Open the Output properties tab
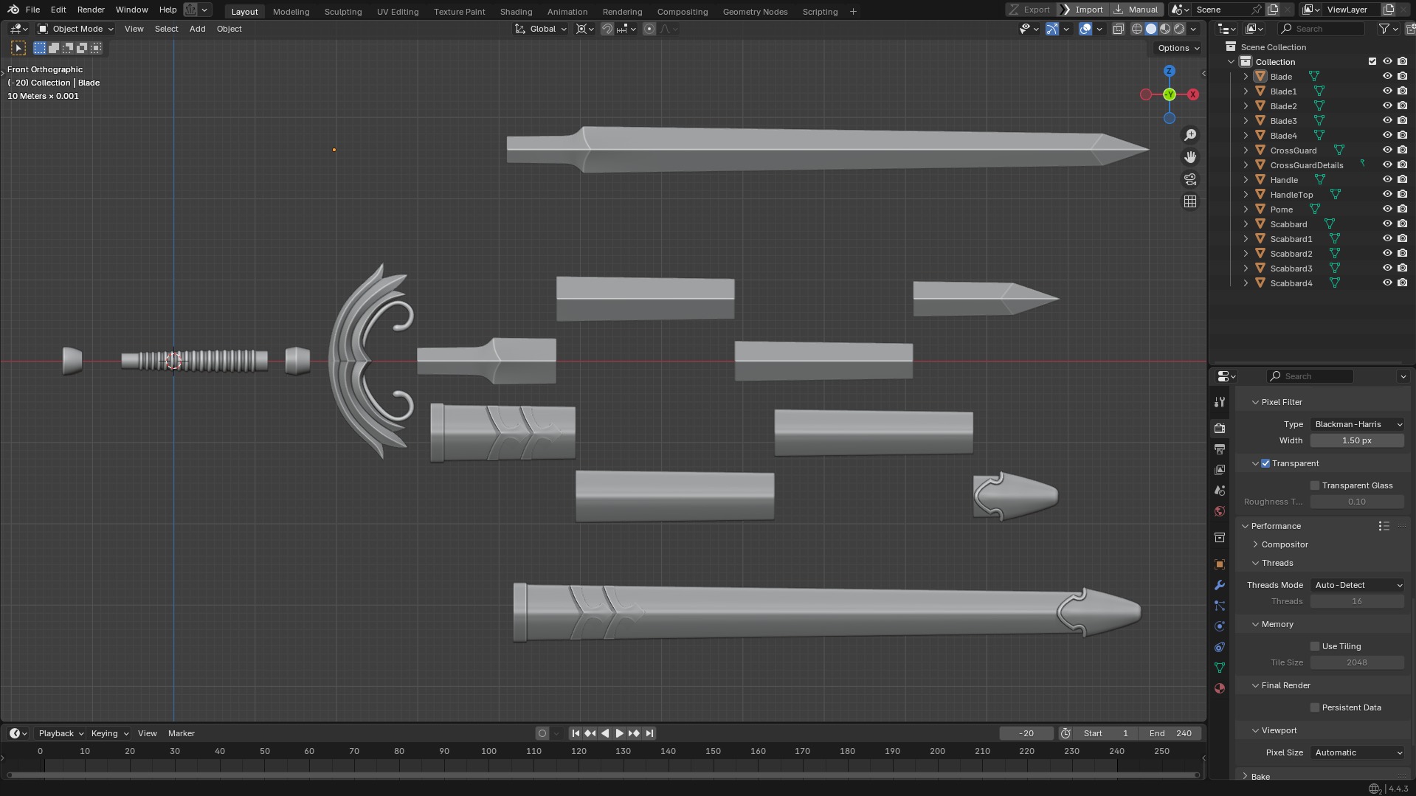Screen dimensions: 1416x796 tap(1220, 449)
